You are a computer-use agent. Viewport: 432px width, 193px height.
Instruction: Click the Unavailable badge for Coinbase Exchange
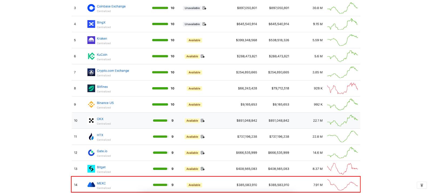tap(192, 8)
